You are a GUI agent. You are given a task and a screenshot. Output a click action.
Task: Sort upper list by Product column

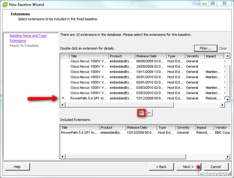click(122, 56)
